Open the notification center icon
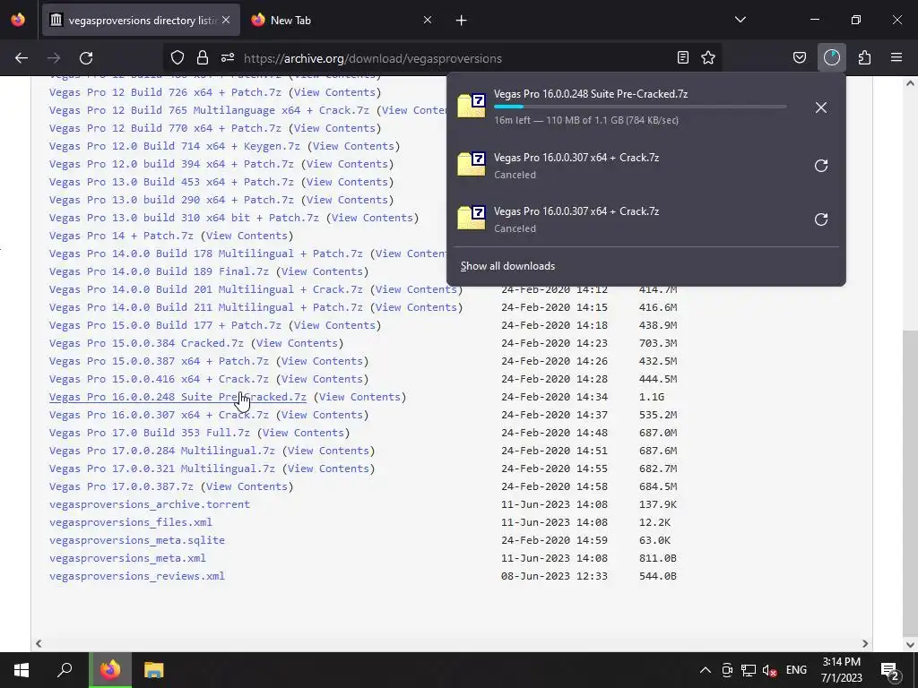 889,670
